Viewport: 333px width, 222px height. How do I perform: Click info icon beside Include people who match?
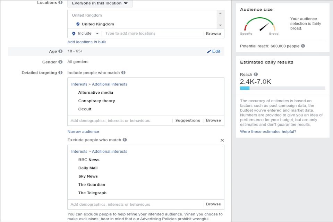point(123,72)
